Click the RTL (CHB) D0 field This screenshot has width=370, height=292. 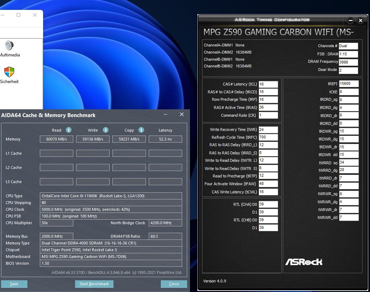point(268,220)
